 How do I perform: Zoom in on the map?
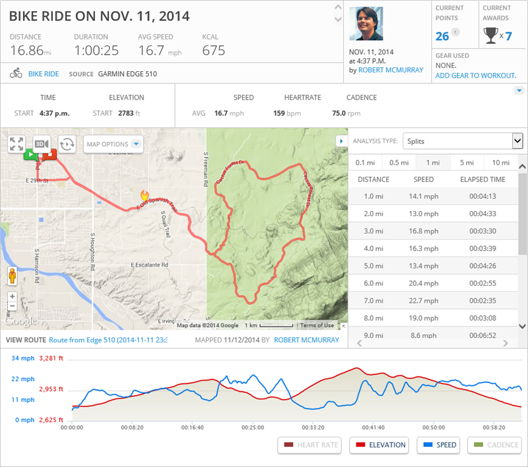12,296
